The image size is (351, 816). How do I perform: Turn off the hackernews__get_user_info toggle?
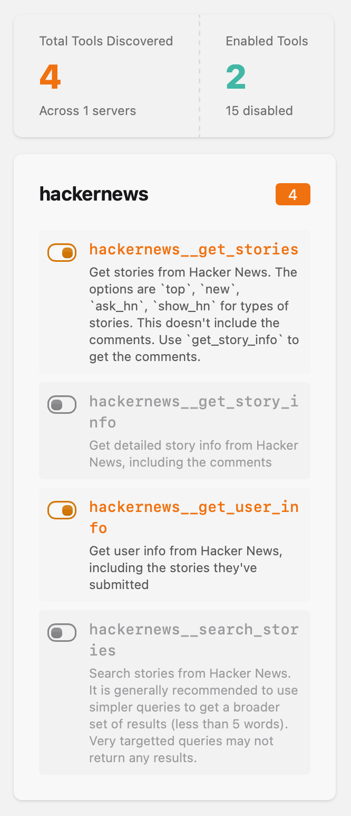[62, 510]
